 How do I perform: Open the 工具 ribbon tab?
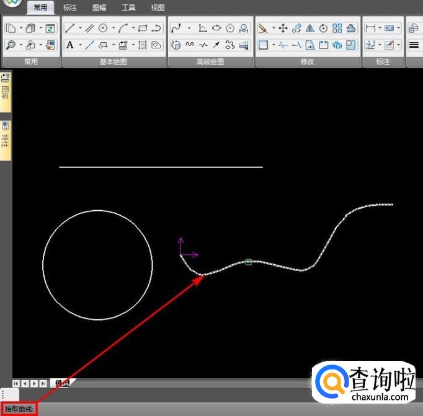(x=128, y=8)
